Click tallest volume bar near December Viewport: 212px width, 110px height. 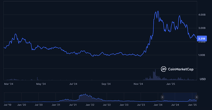click(x=155, y=75)
